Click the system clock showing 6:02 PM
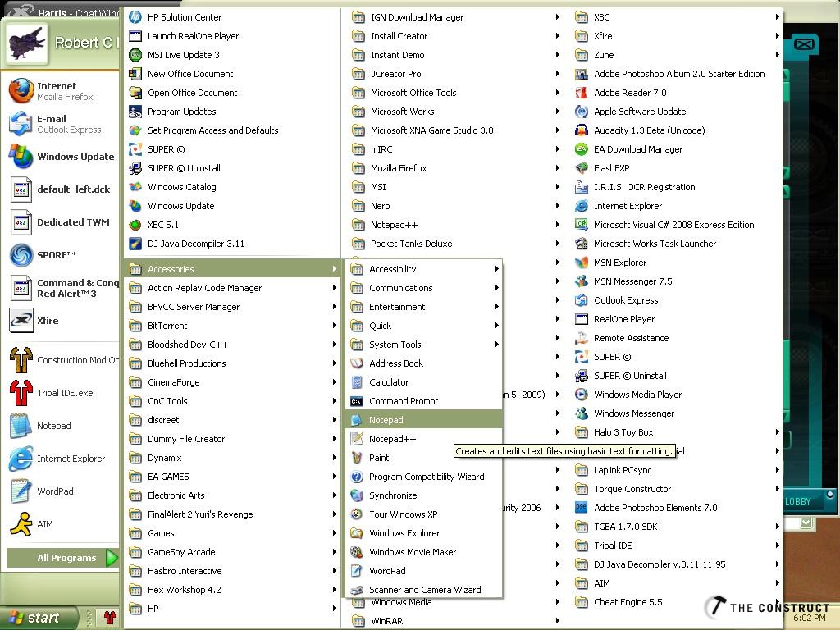Screen dimensions: 840x630 pyautogui.click(x=810, y=618)
